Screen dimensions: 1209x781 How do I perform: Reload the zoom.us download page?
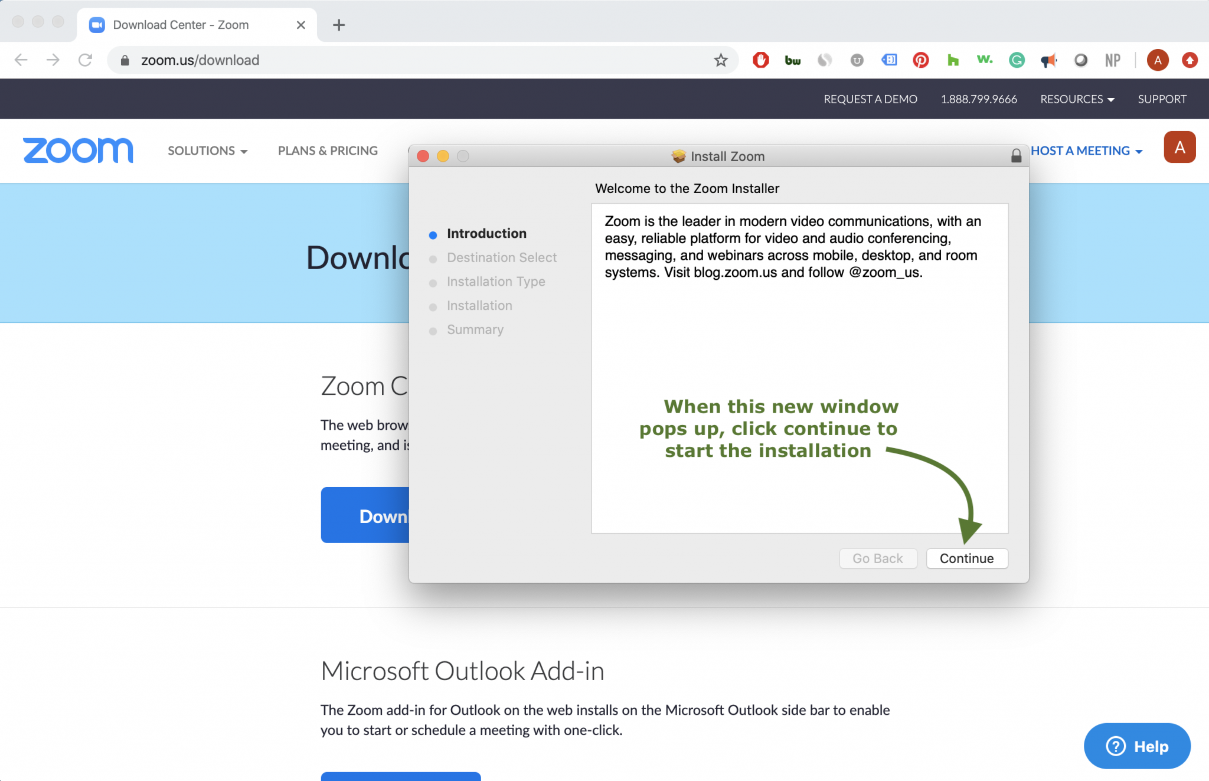pyautogui.click(x=85, y=60)
